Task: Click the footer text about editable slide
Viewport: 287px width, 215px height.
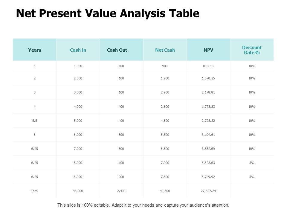Action: pyautogui.click(x=143, y=205)
